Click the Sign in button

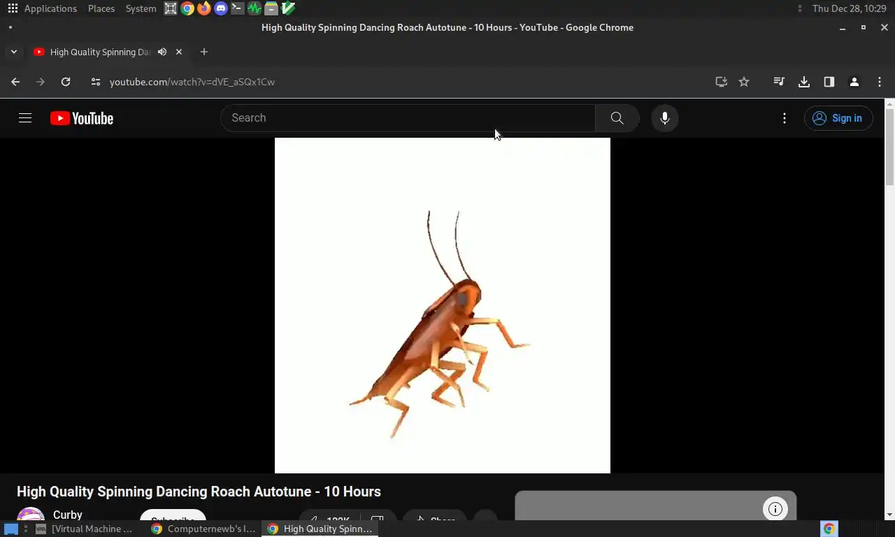point(838,118)
